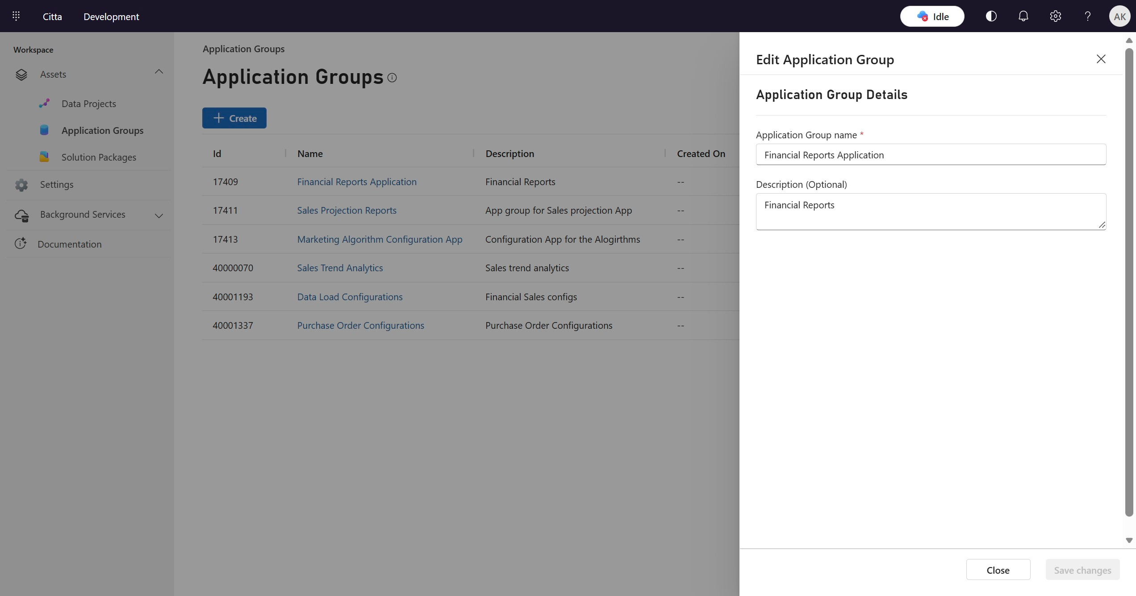Click the Application Group name input field
Screen dimensions: 1136x596
[x=931, y=154]
